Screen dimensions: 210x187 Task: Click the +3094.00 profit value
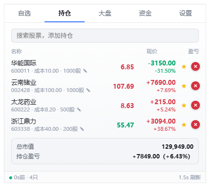click(x=161, y=121)
